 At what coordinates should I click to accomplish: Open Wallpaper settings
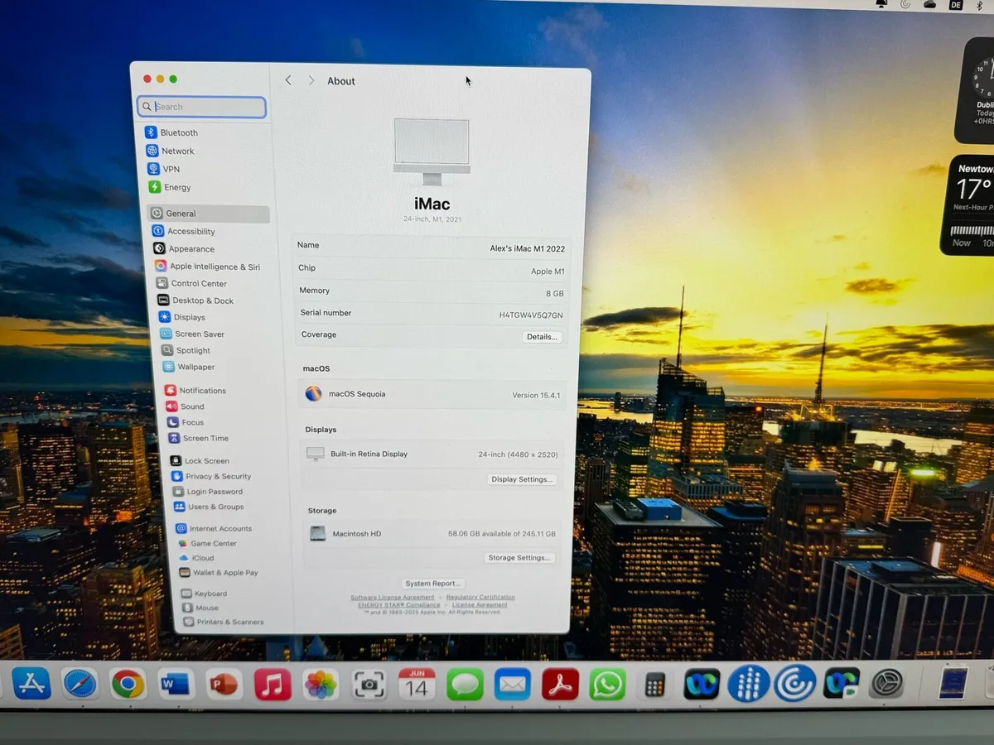coord(189,367)
